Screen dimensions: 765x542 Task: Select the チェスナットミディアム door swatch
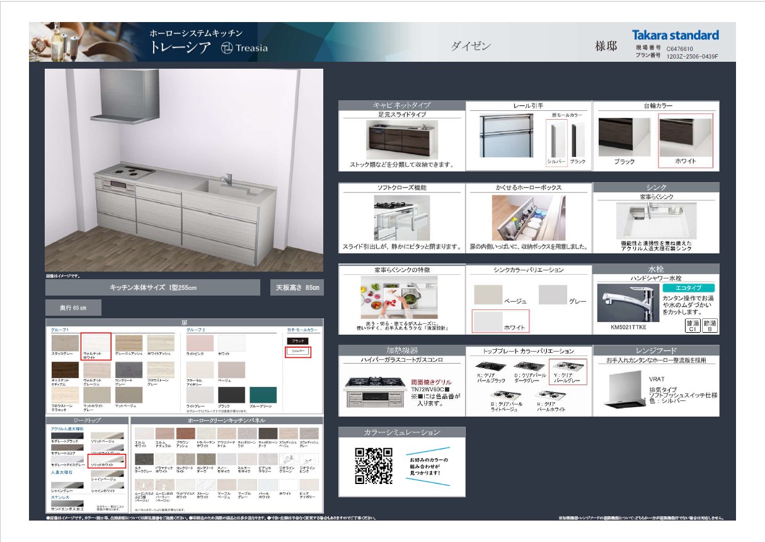[x=66, y=370]
